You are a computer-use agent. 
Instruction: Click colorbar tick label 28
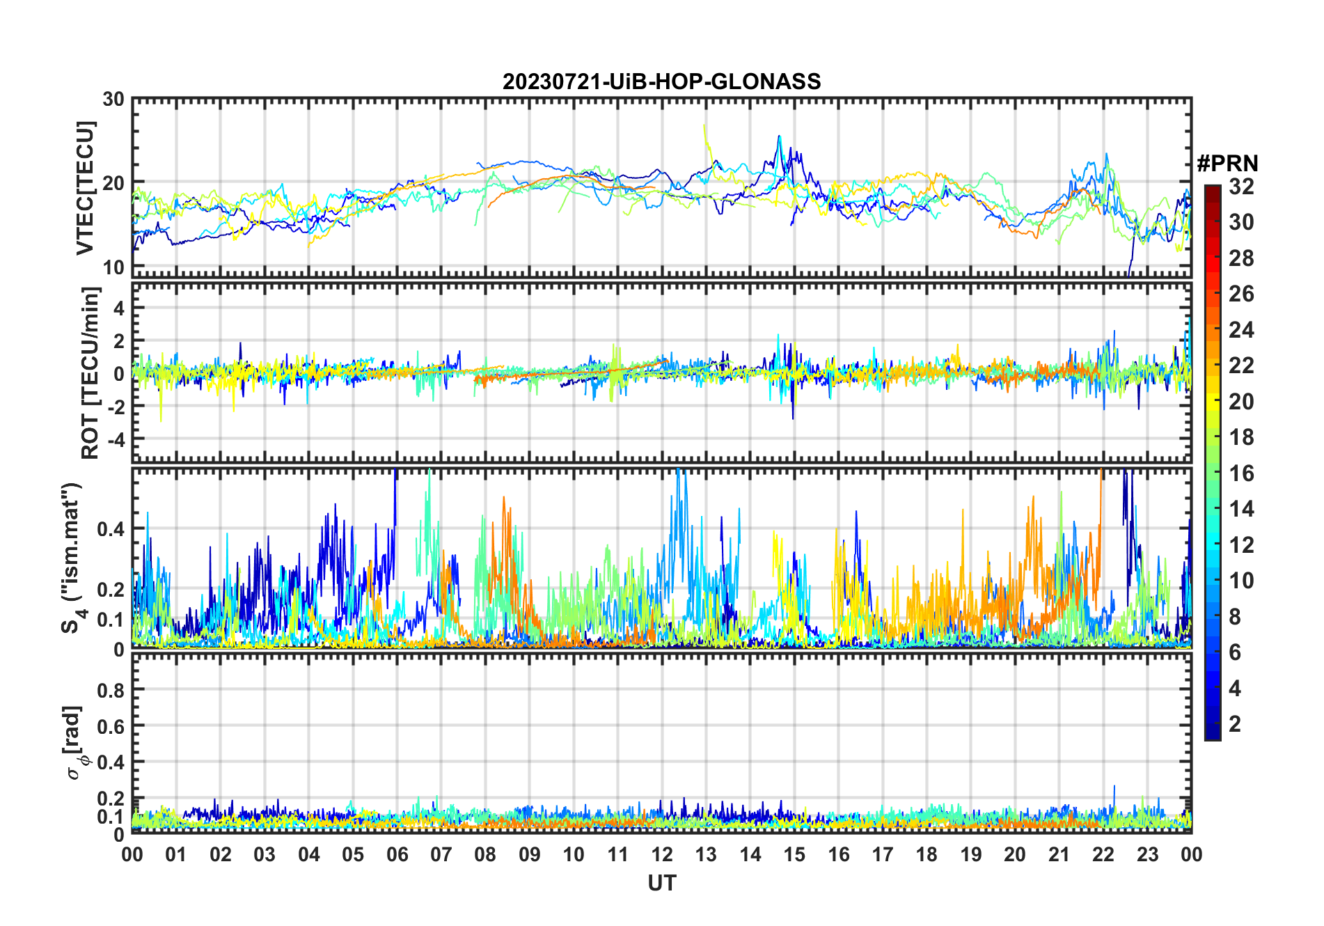[x=1241, y=258]
